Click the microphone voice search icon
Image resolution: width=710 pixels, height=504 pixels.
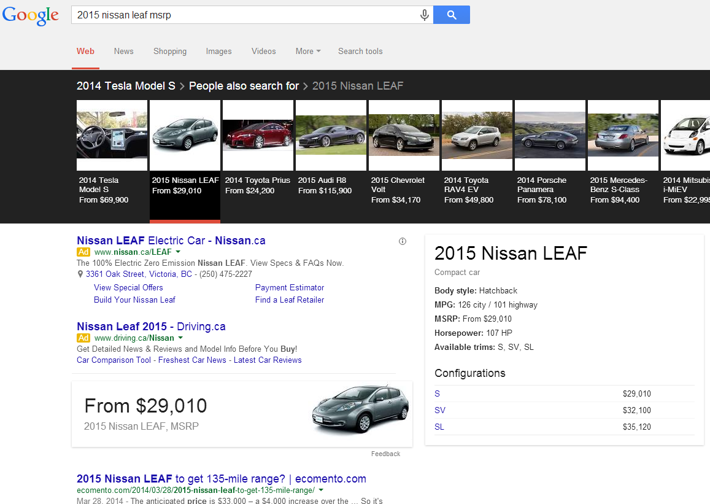(x=424, y=15)
